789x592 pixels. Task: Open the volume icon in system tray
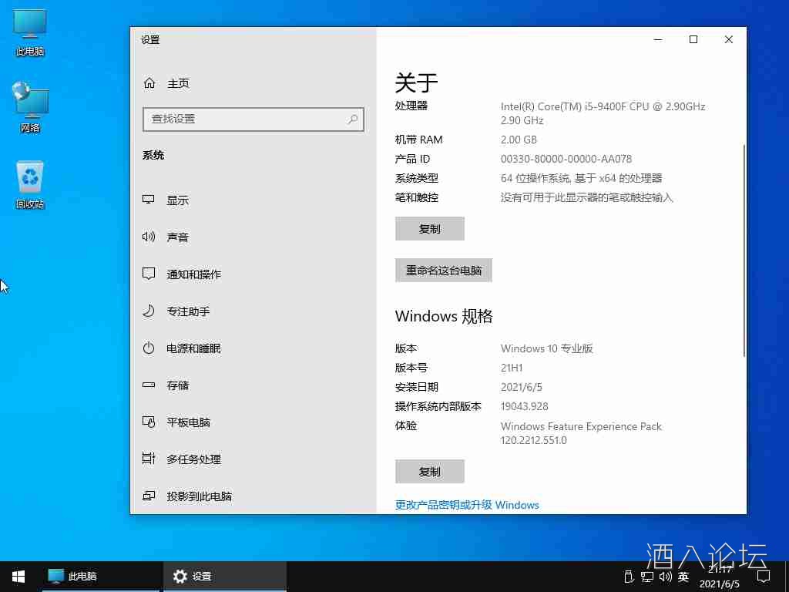coord(664,577)
